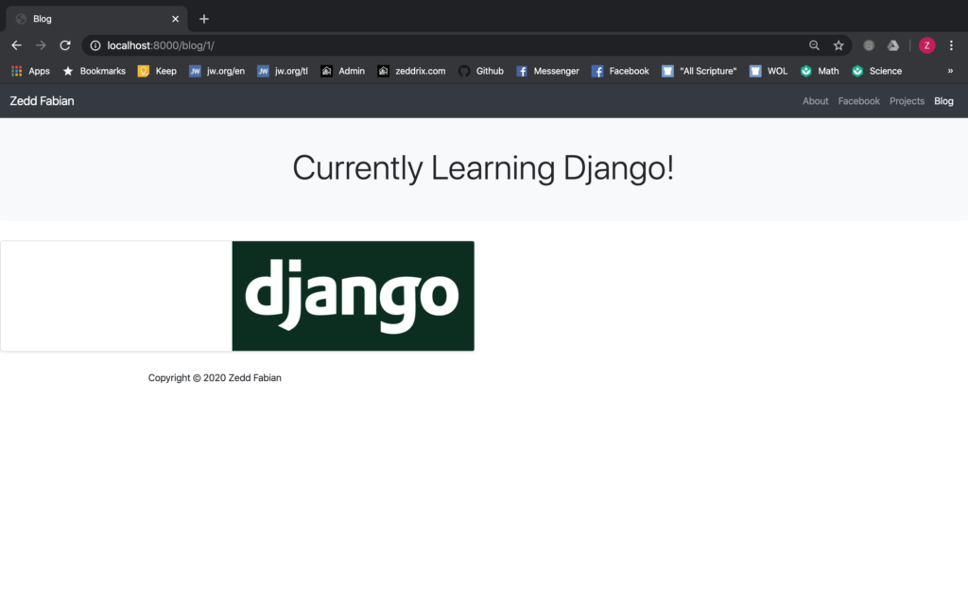Click the django logo image

click(x=354, y=296)
